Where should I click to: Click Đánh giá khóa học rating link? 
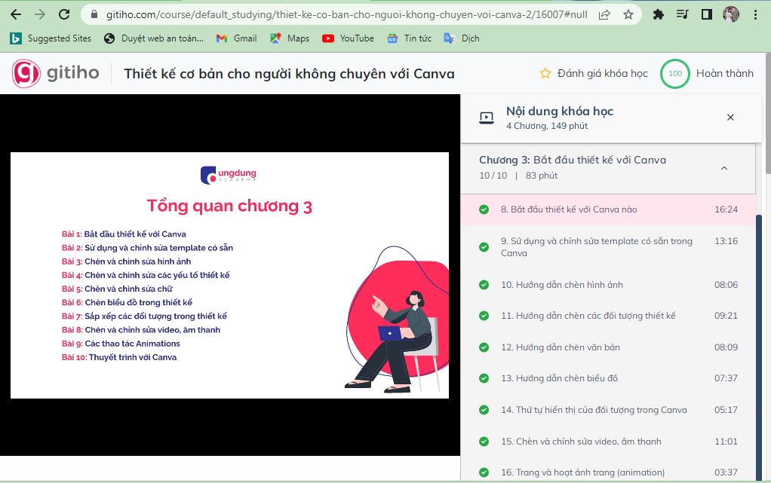coord(594,73)
